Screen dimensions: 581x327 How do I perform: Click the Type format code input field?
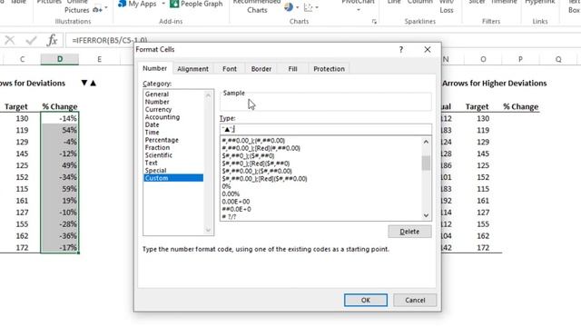point(325,129)
